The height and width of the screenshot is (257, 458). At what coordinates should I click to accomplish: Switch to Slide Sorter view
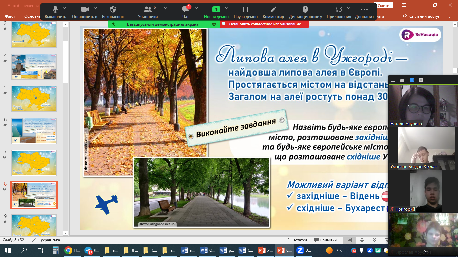pyautogui.click(x=362, y=240)
